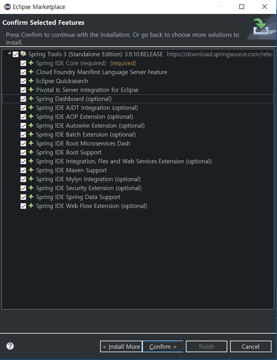Uncheck Cloud Foundry Manifest Language Server Feature
Screen dimensions: 277x360
coord(23,72)
